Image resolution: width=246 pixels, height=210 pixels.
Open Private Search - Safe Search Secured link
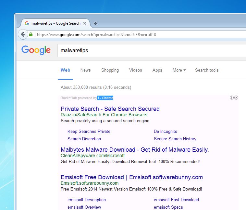pos(110,109)
